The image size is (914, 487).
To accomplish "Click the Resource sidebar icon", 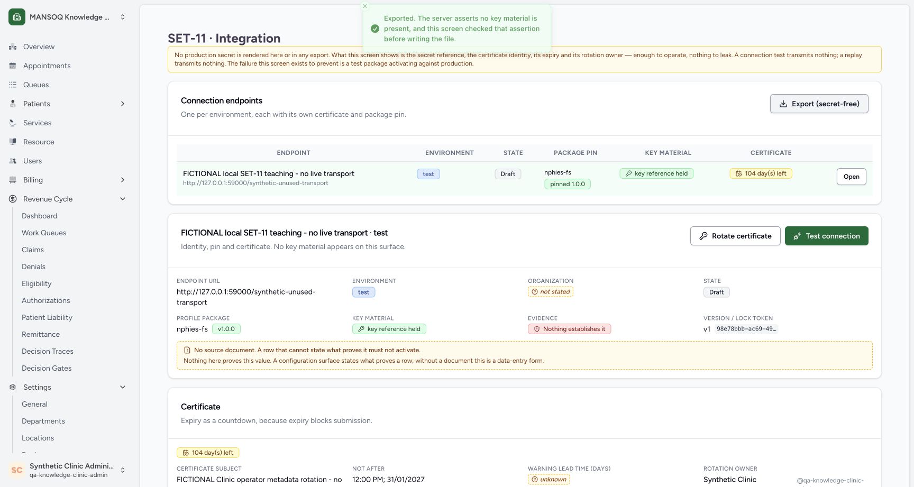I will (x=13, y=142).
